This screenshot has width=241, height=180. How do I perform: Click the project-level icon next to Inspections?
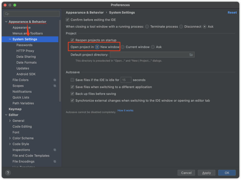[55, 150]
